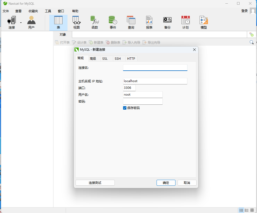Screen dimensions: 257x213
Task: Maximize the Navicat window
Action: tap(238, 3)
